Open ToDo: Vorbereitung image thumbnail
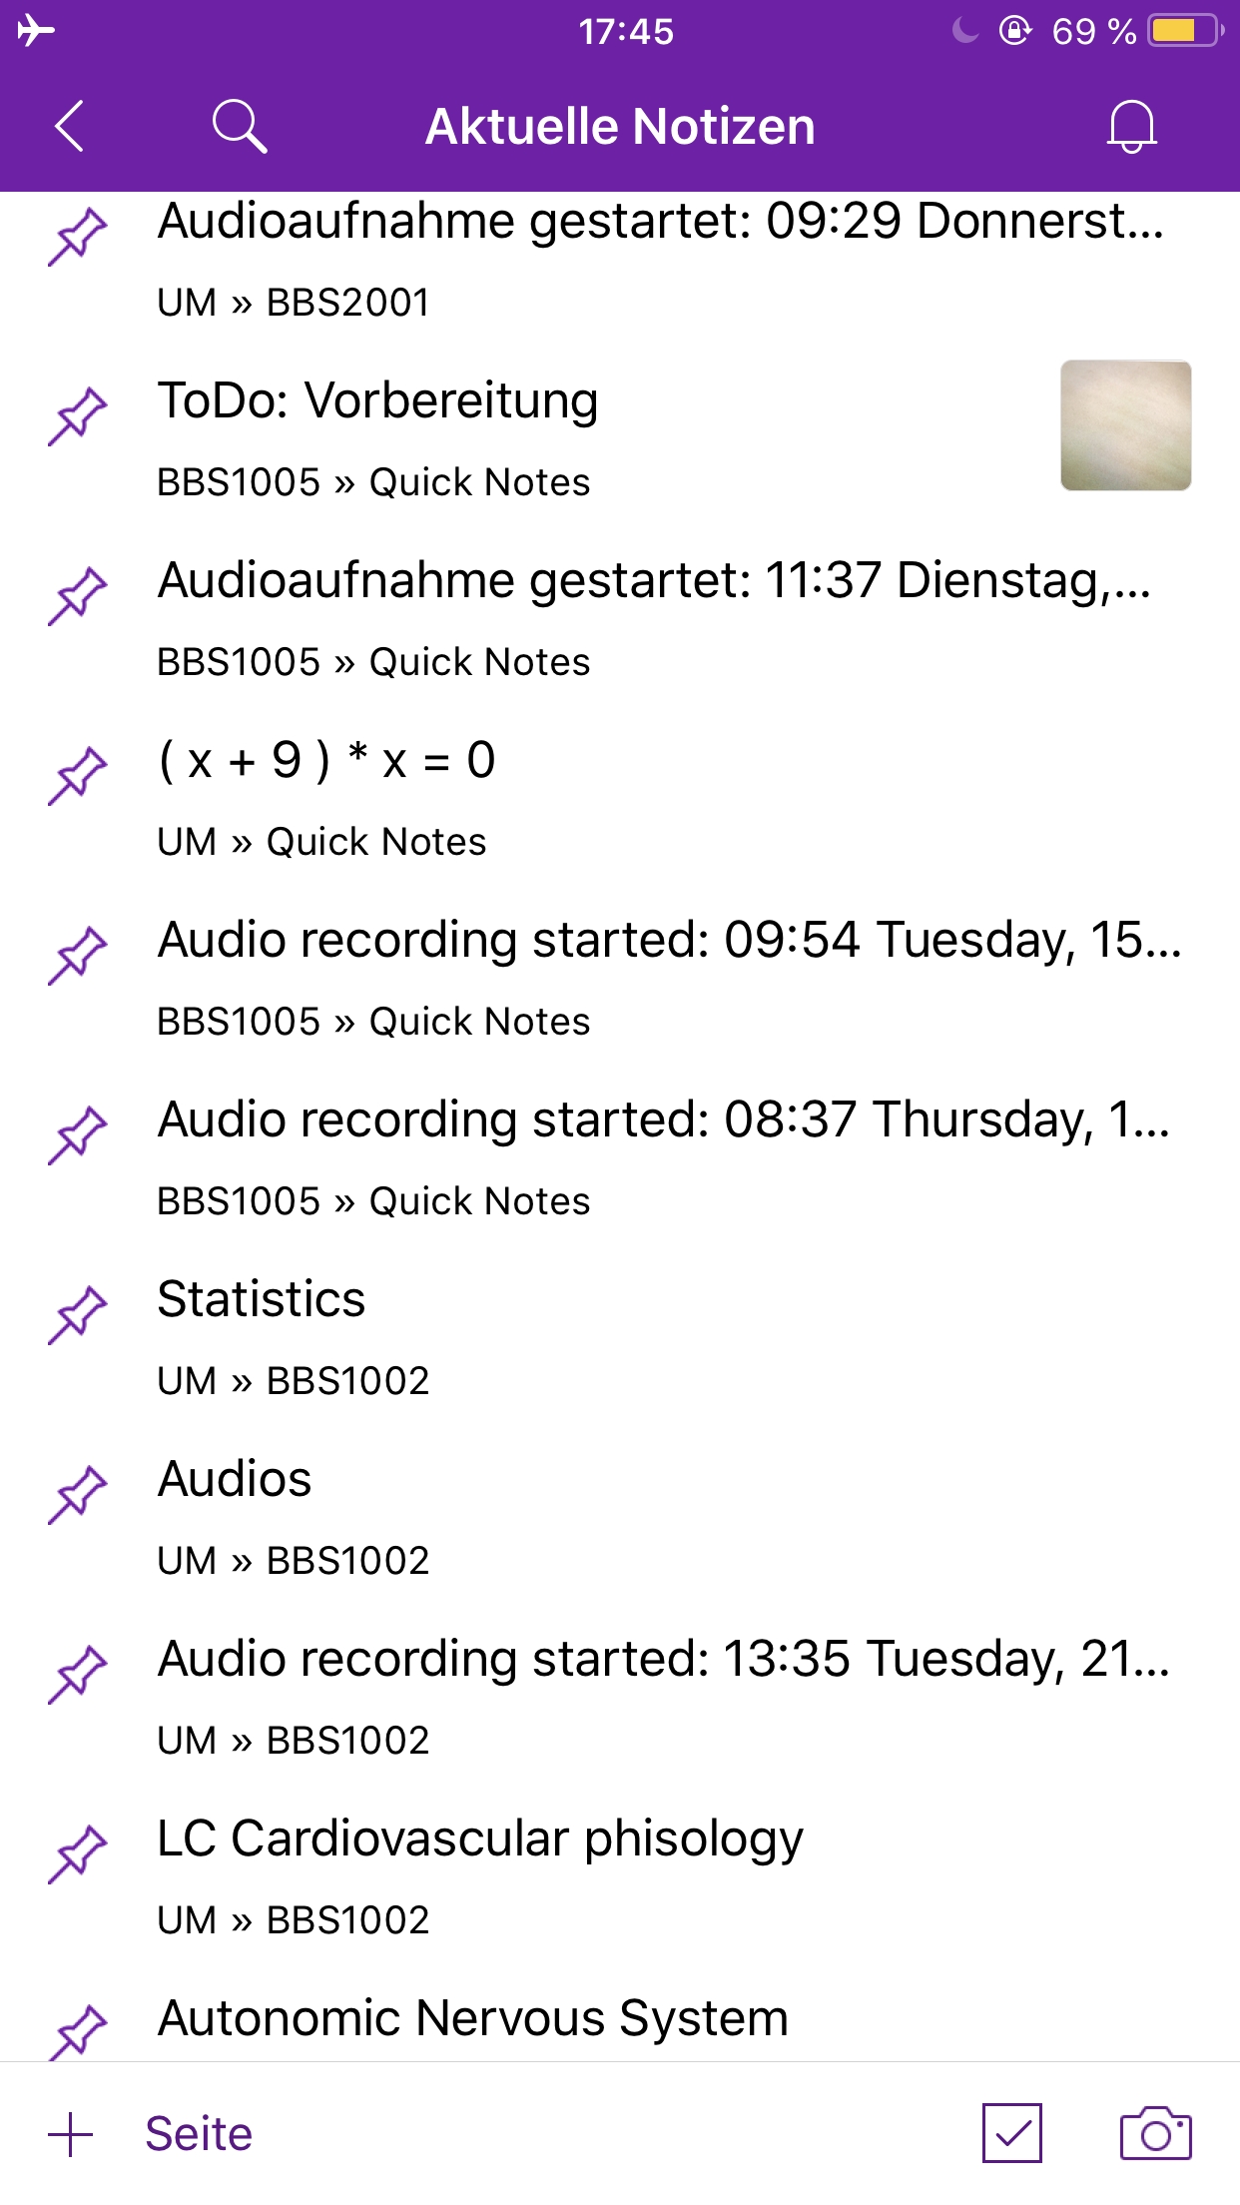1240x2205 pixels. 1125,425
